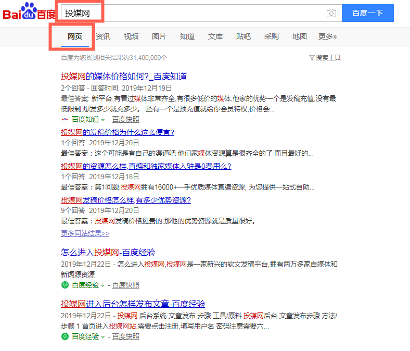
Task: Open the 更多» tab menu
Action: [327, 36]
